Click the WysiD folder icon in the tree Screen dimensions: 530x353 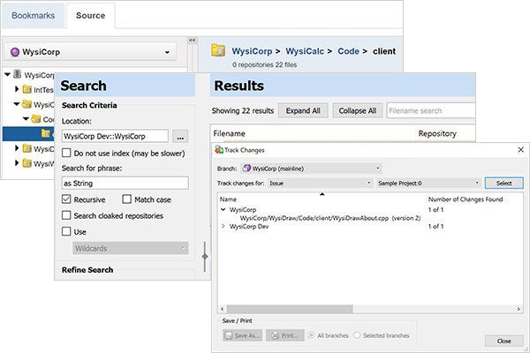pos(27,148)
